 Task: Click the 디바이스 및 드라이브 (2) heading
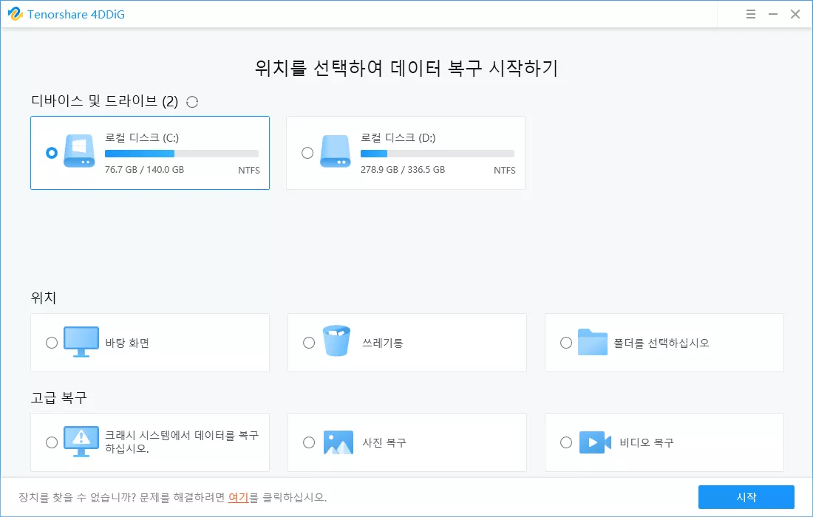105,101
